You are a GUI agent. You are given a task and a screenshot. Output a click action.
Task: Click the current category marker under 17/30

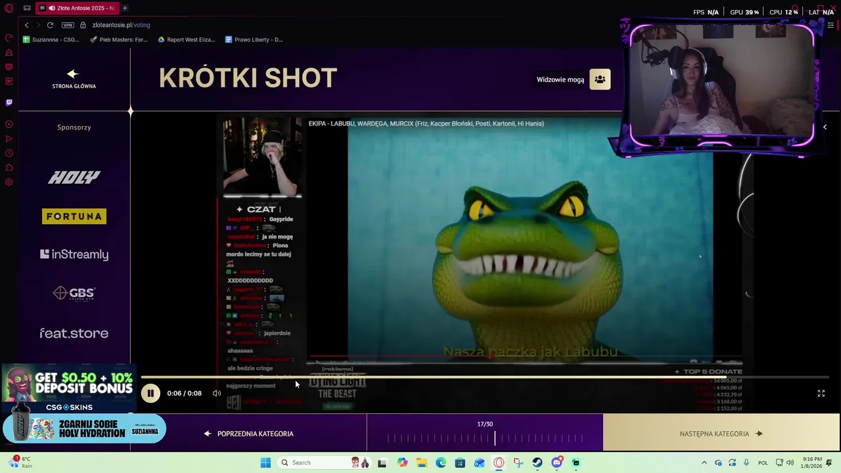point(495,438)
